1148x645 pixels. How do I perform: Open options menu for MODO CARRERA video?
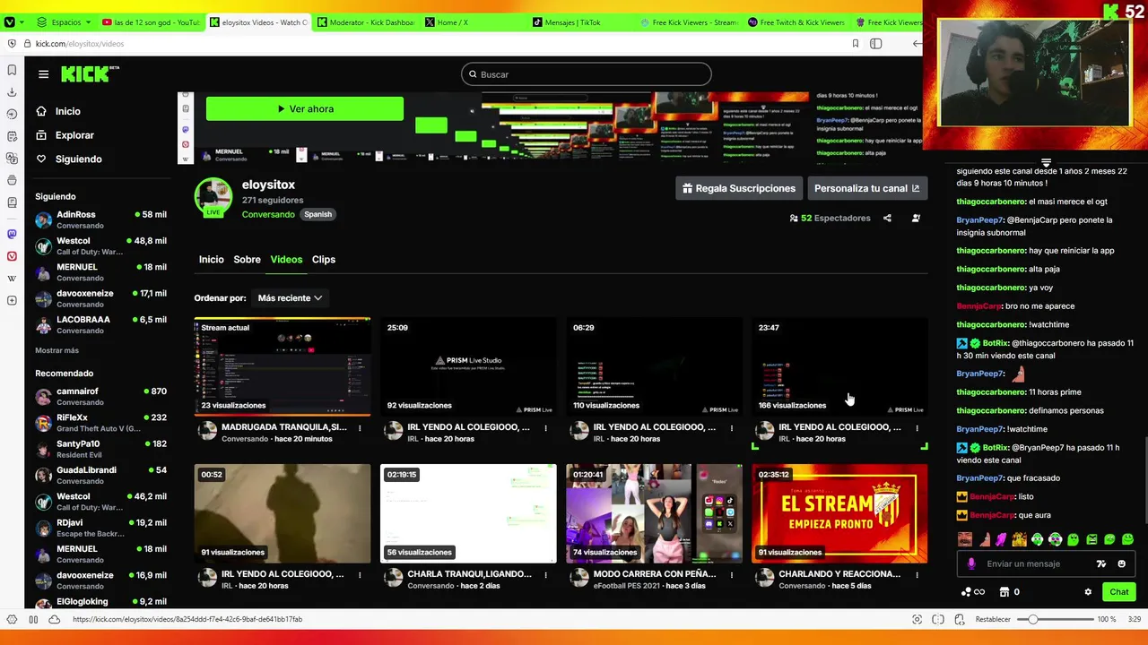[731, 575]
